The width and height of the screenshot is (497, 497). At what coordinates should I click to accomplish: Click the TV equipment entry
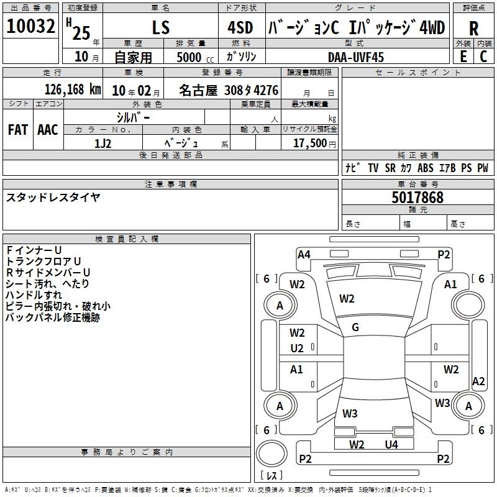(x=373, y=168)
